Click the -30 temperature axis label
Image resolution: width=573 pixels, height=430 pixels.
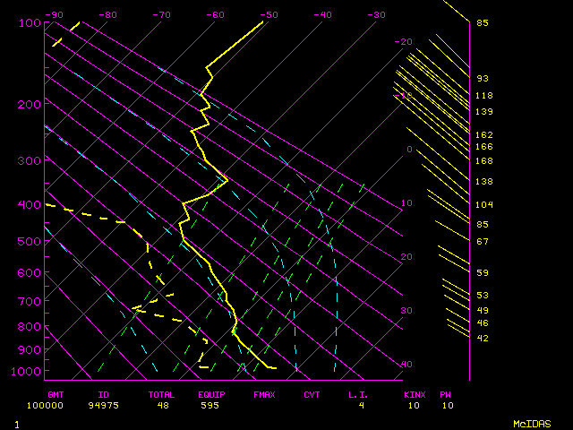coord(375,15)
